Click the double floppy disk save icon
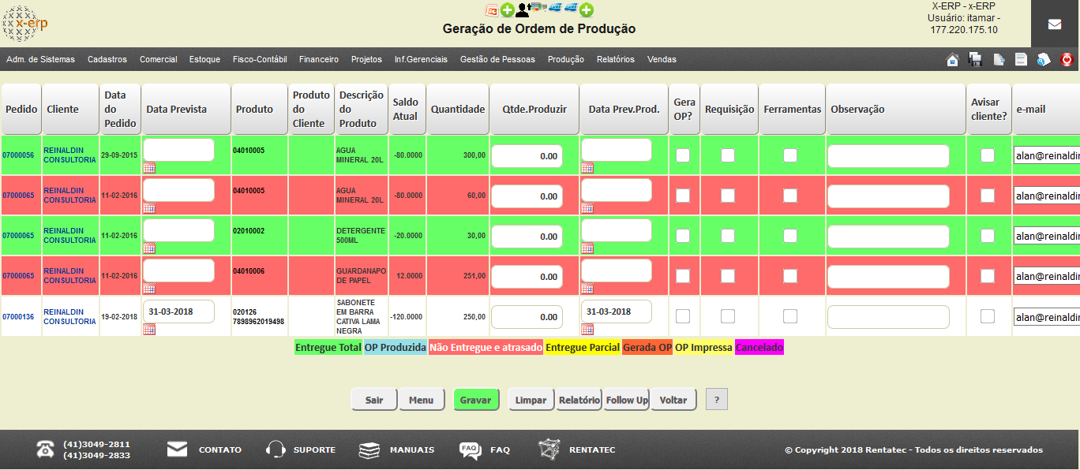The image size is (1080, 470). [975, 59]
